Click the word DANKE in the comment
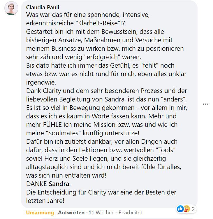Viewport: 213px width, 219px height. (x=36, y=184)
